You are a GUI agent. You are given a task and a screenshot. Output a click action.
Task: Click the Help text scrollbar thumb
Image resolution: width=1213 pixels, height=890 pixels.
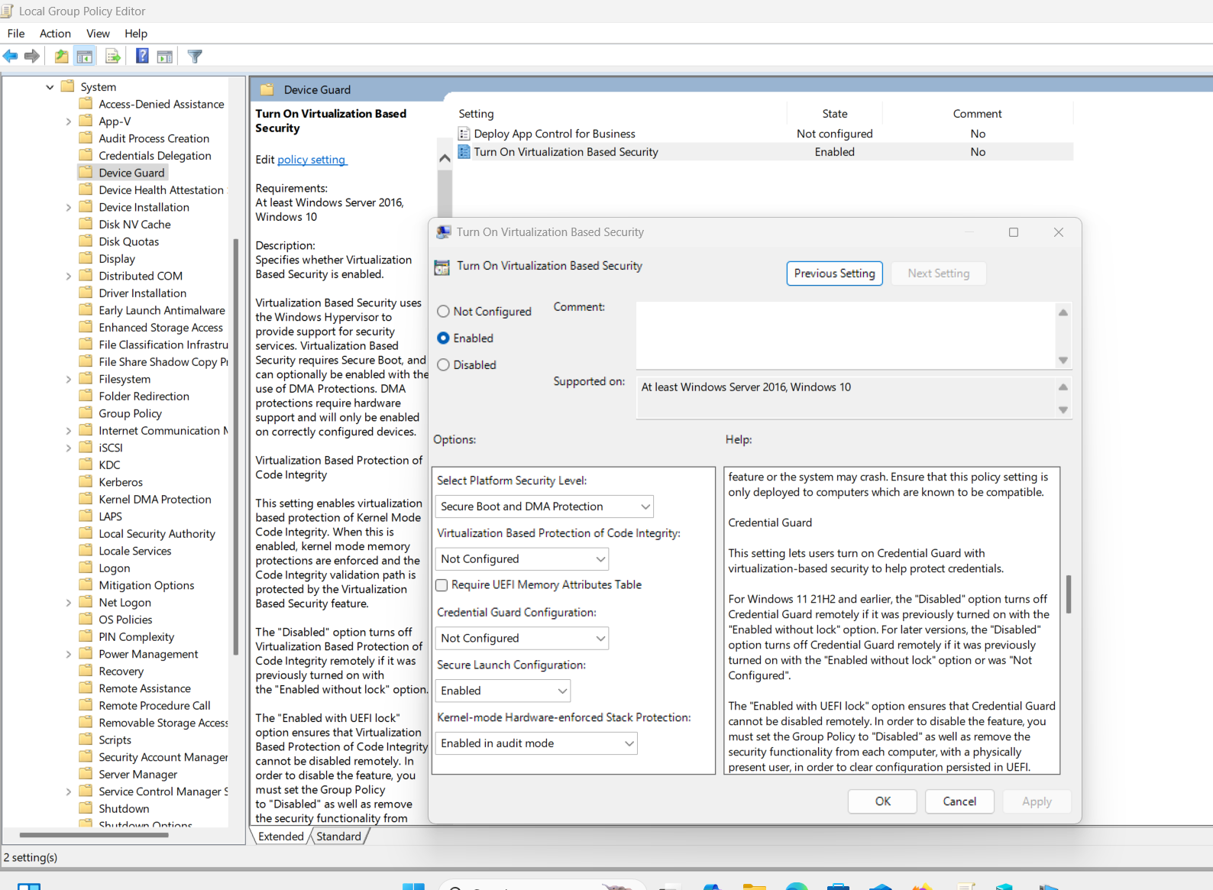point(1068,594)
